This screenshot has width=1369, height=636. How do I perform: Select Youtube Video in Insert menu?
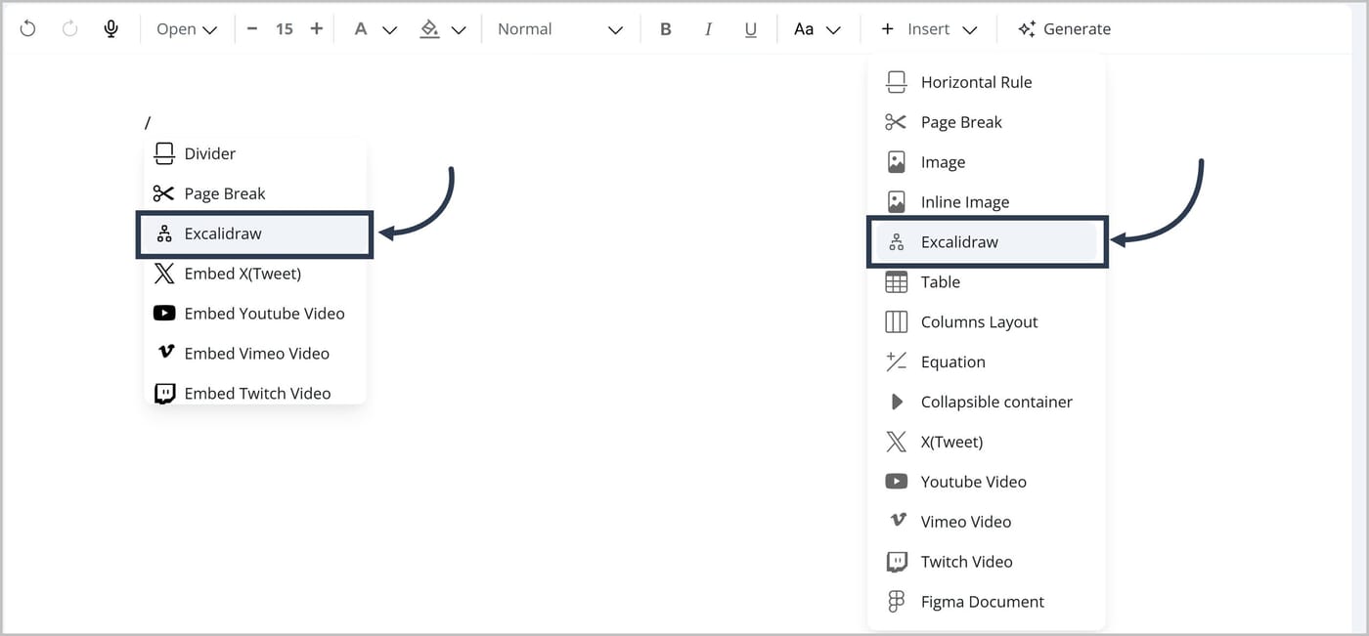pos(987,482)
